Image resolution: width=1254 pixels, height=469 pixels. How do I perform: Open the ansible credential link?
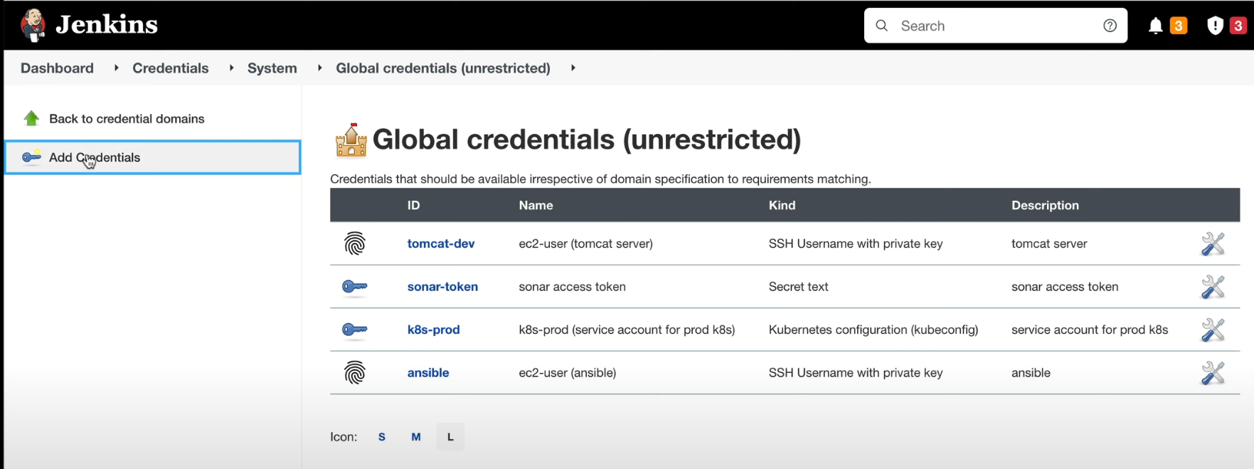point(428,372)
